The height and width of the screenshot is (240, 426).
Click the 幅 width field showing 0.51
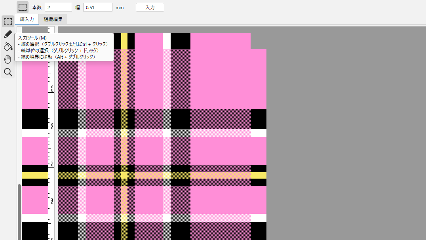click(x=98, y=7)
